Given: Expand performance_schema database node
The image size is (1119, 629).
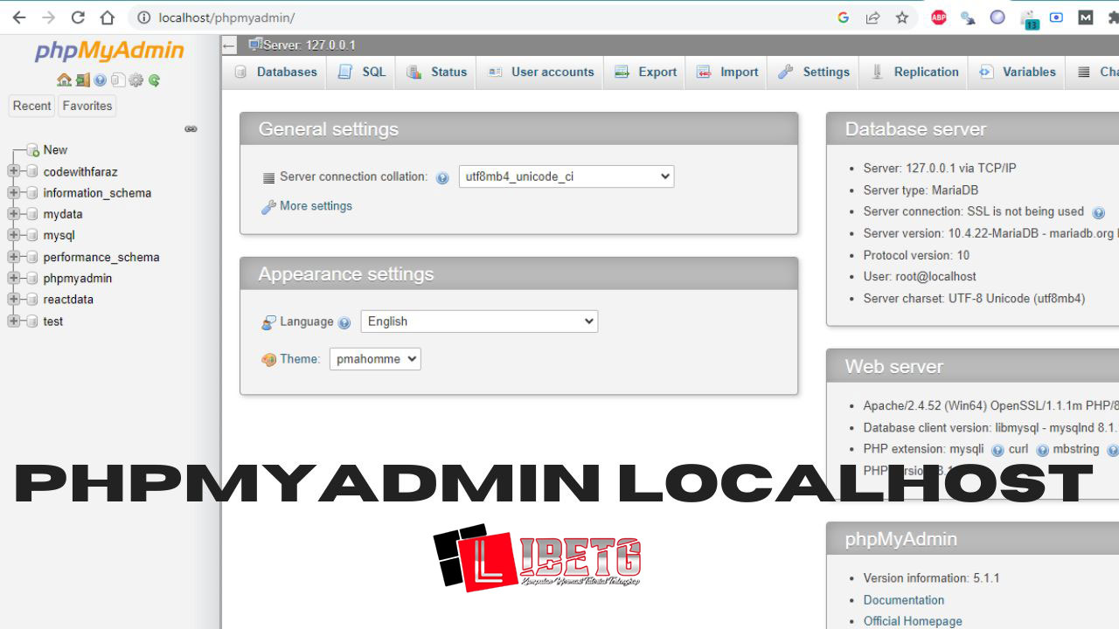Looking at the screenshot, I should (13, 257).
